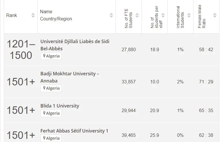Image resolution: width=222 pixels, height=142 pixels.
Task: Select rank 1201–1500 cell
Action: click(x=21, y=50)
